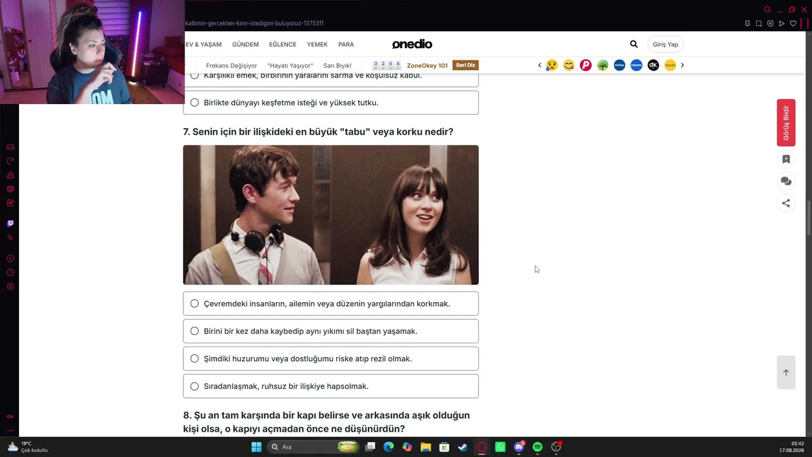
Task: Click Opera's tab search magnifier icon
Action: 767,10
